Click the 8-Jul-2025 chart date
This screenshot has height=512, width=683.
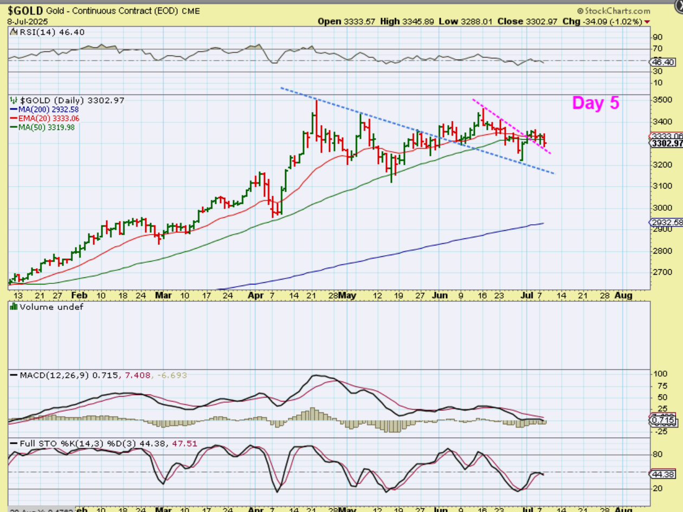[27, 22]
